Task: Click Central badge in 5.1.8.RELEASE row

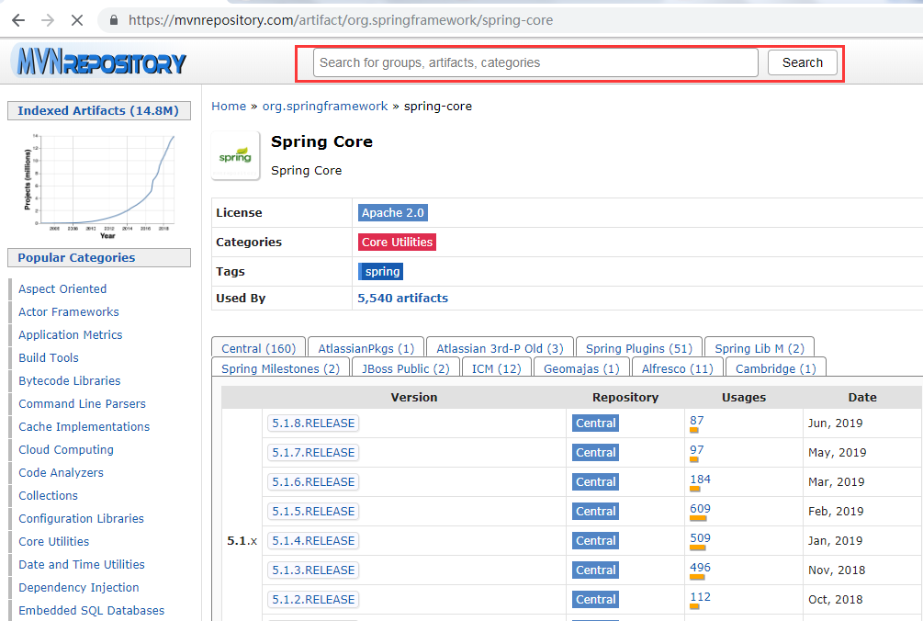Action: [x=596, y=423]
